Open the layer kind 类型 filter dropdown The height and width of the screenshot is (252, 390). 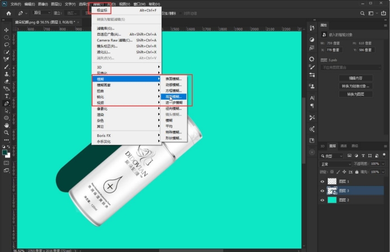click(x=331, y=156)
